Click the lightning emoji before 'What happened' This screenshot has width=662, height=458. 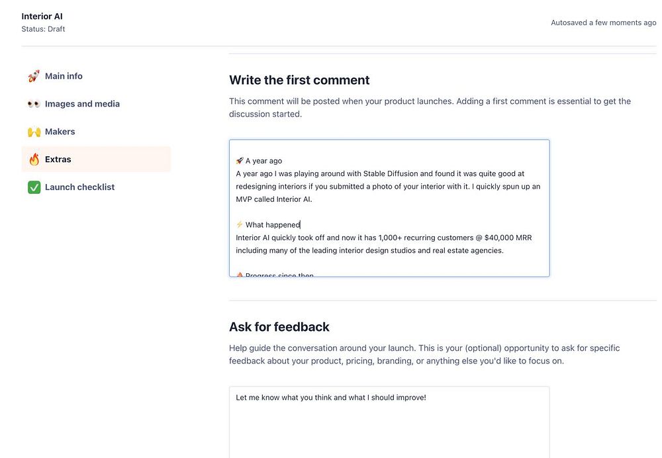240,225
